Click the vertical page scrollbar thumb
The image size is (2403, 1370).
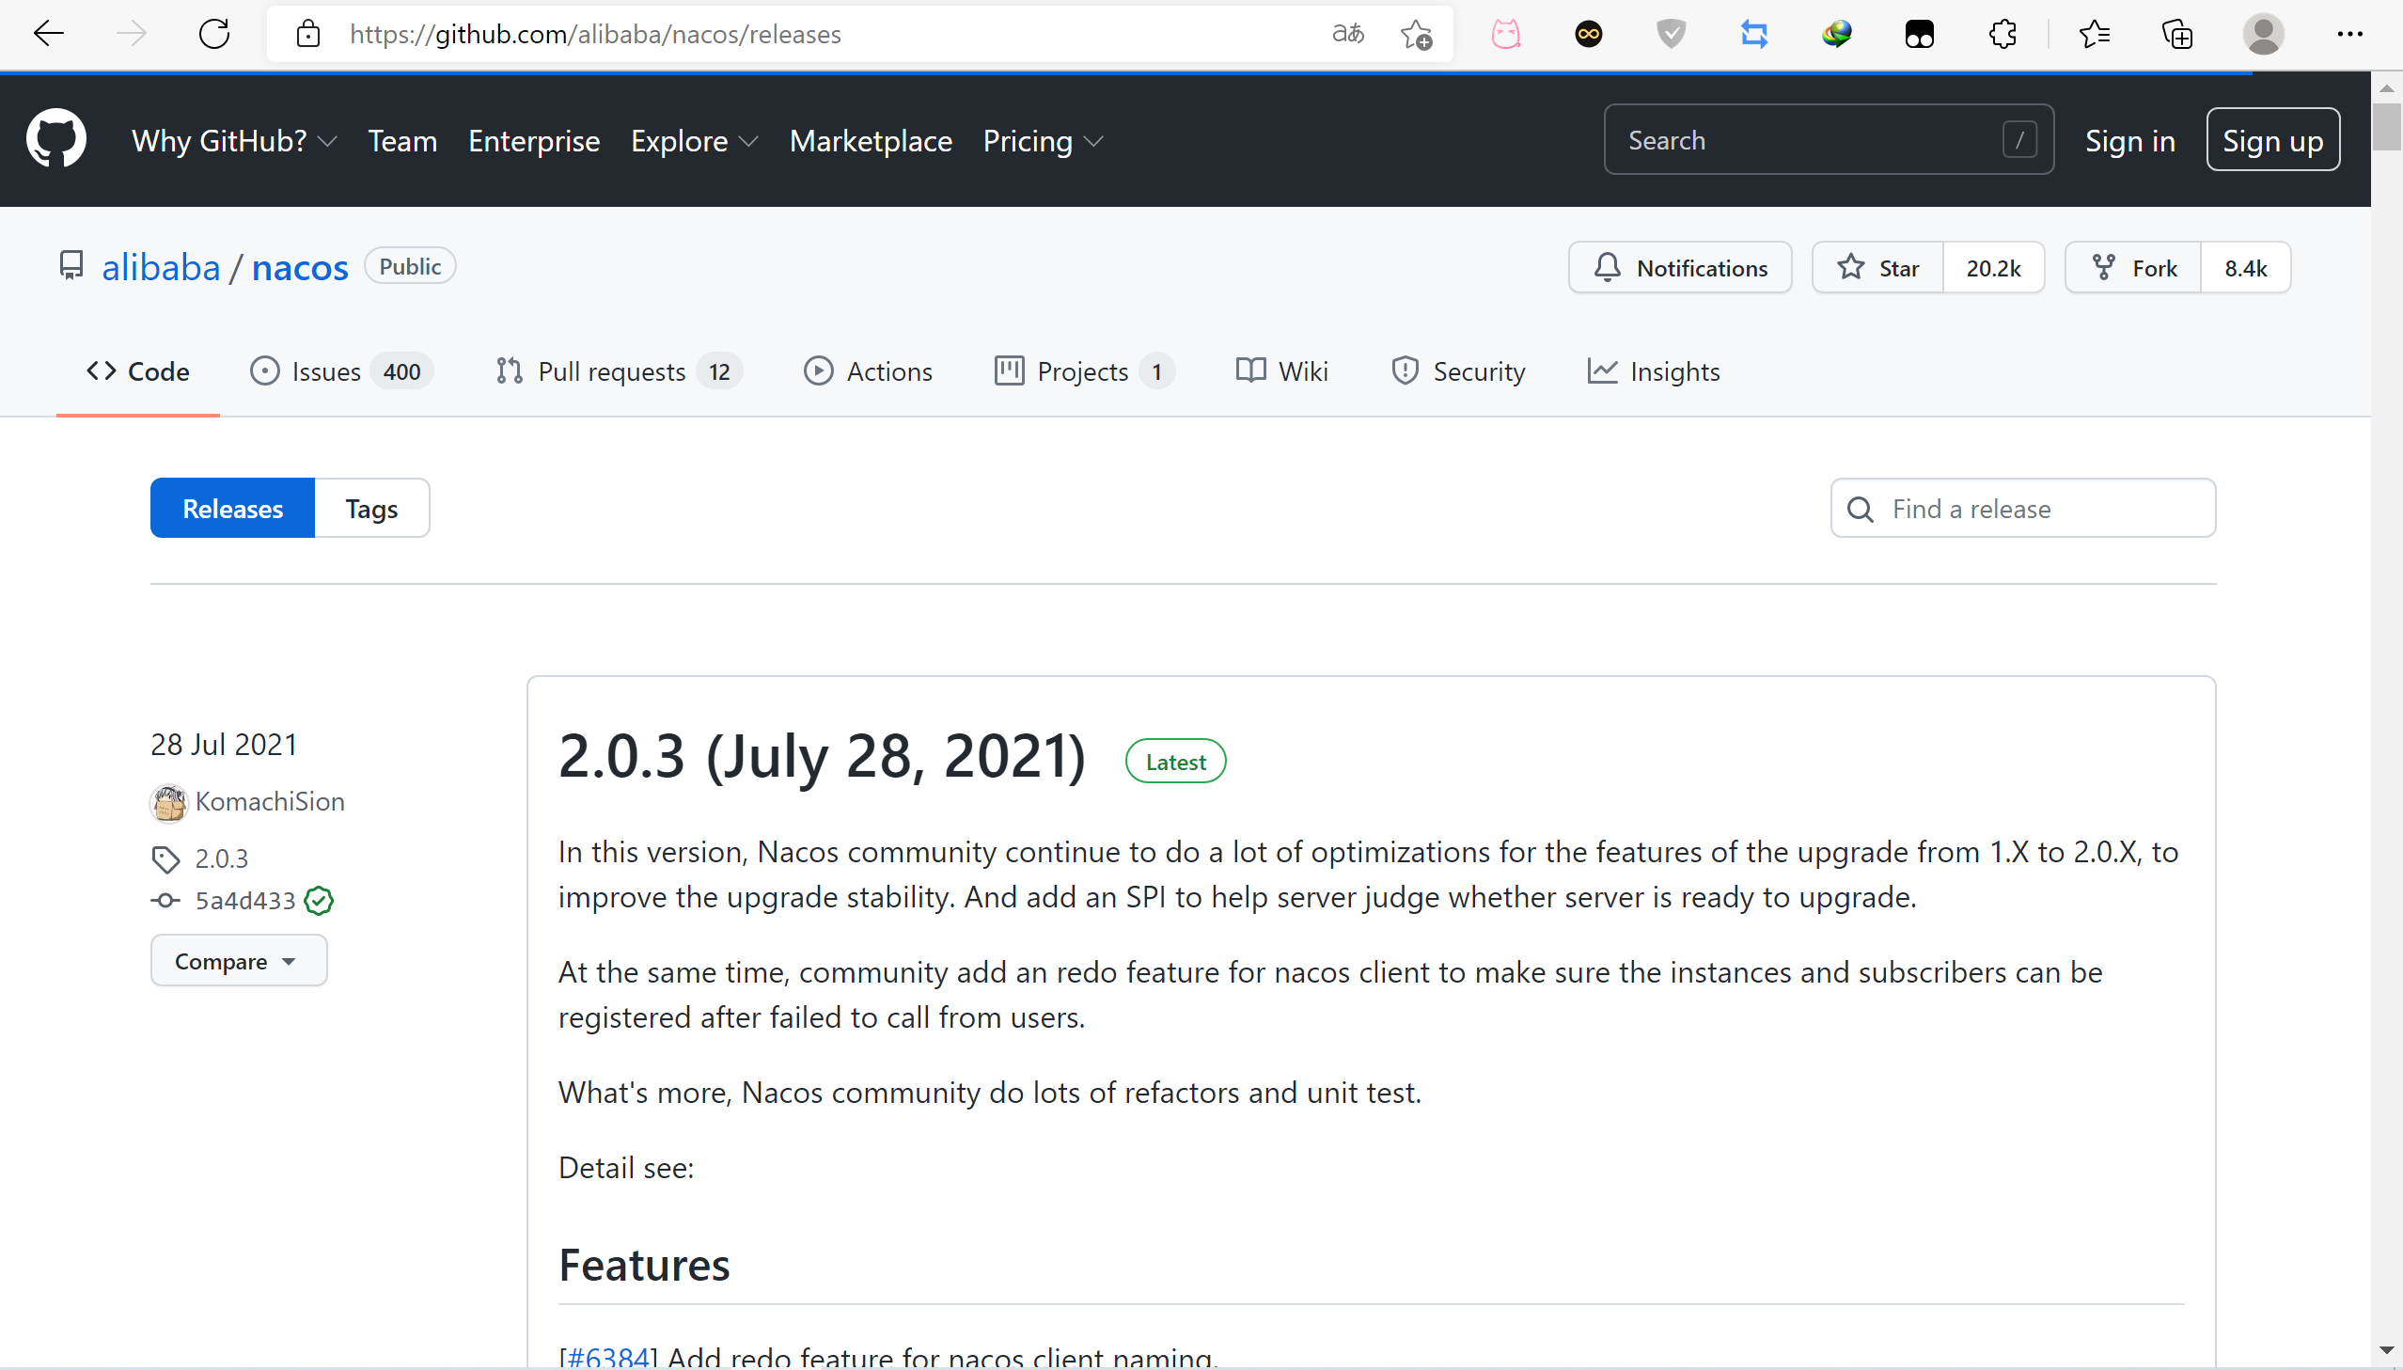(x=2386, y=127)
